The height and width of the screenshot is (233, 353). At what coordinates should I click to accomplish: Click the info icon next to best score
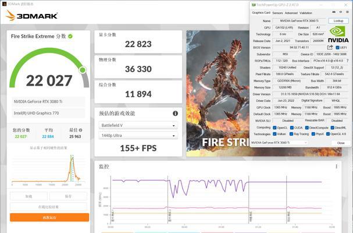coord(81,130)
